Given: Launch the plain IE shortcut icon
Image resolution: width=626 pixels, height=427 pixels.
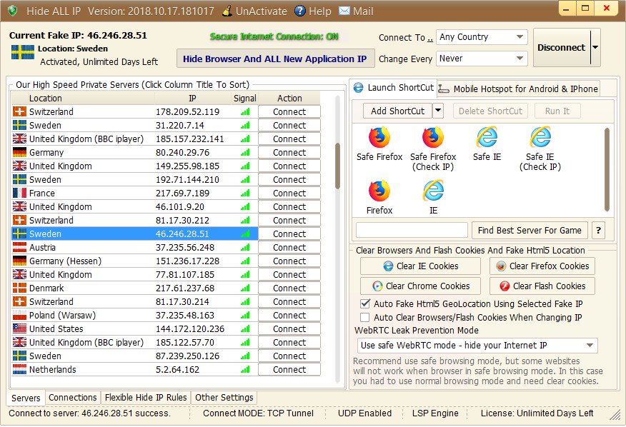Looking at the screenshot, I should 433,191.
